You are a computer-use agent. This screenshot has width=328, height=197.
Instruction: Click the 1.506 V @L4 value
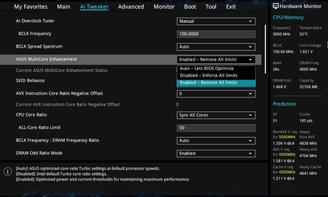(284, 143)
